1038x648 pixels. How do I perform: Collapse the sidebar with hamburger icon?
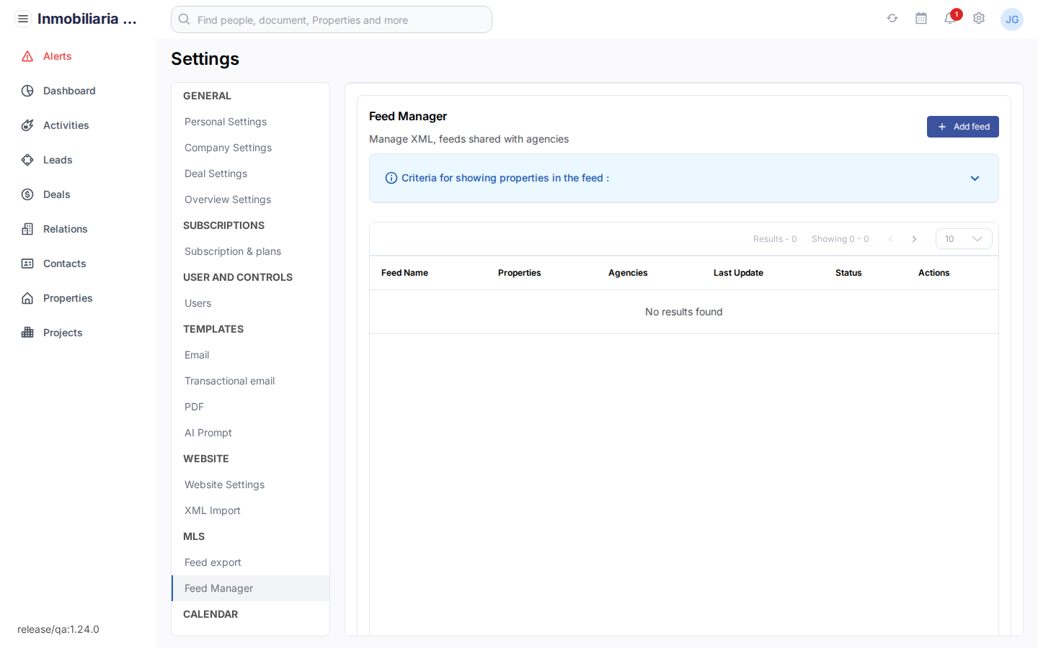pos(23,18)
